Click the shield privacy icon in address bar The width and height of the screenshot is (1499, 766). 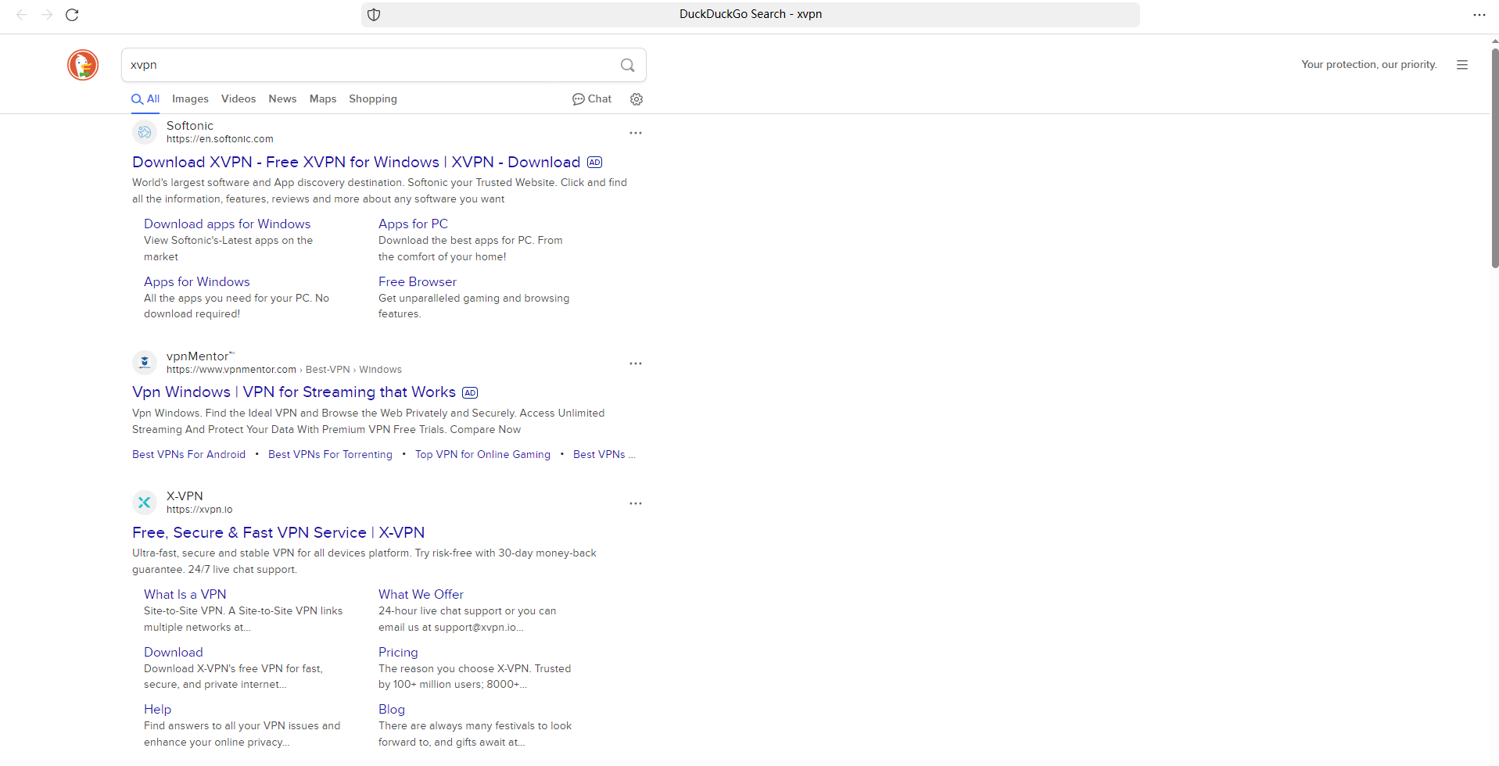click(374, 15)
